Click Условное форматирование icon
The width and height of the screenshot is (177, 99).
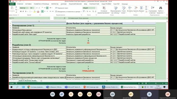point(104,8)
